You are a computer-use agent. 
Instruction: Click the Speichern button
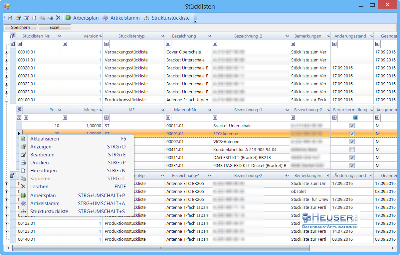(x=21, y=28)
